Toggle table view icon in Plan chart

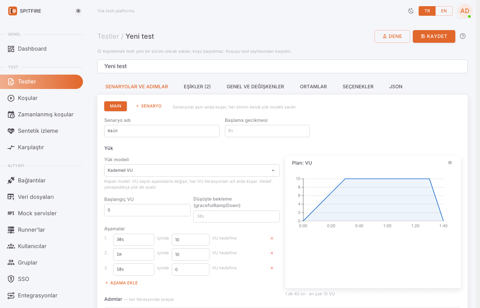(x=450, y=163)
